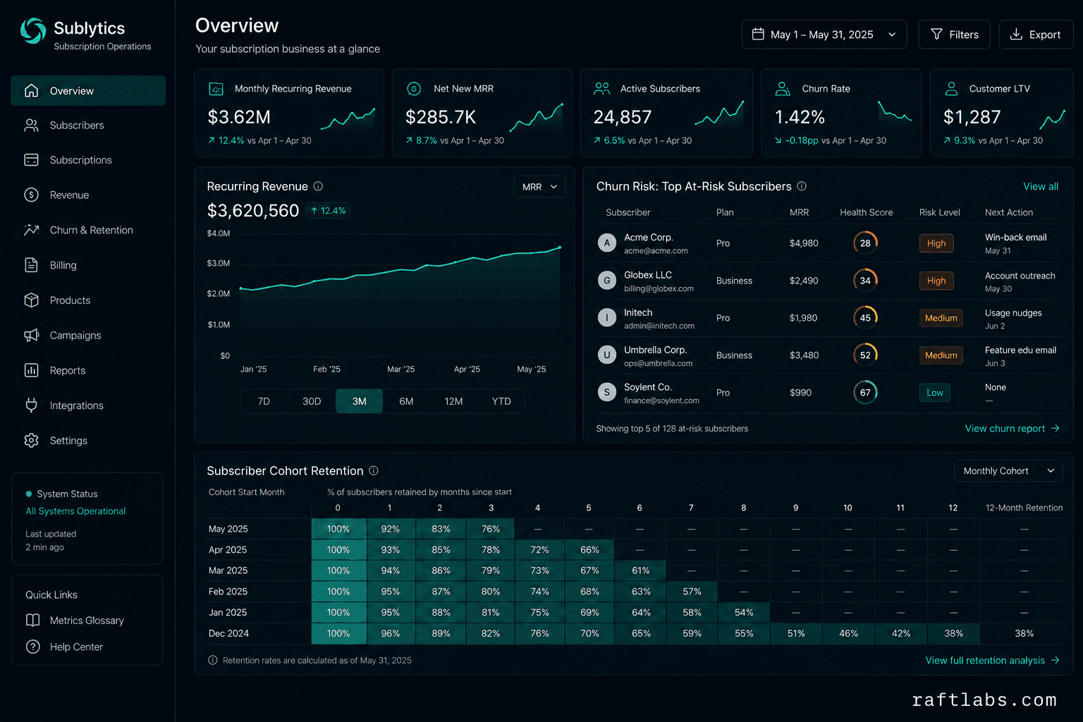The width and height of the screenshot is (1083, 722).
Task: Click the Billing document icon
Action: 31,265
